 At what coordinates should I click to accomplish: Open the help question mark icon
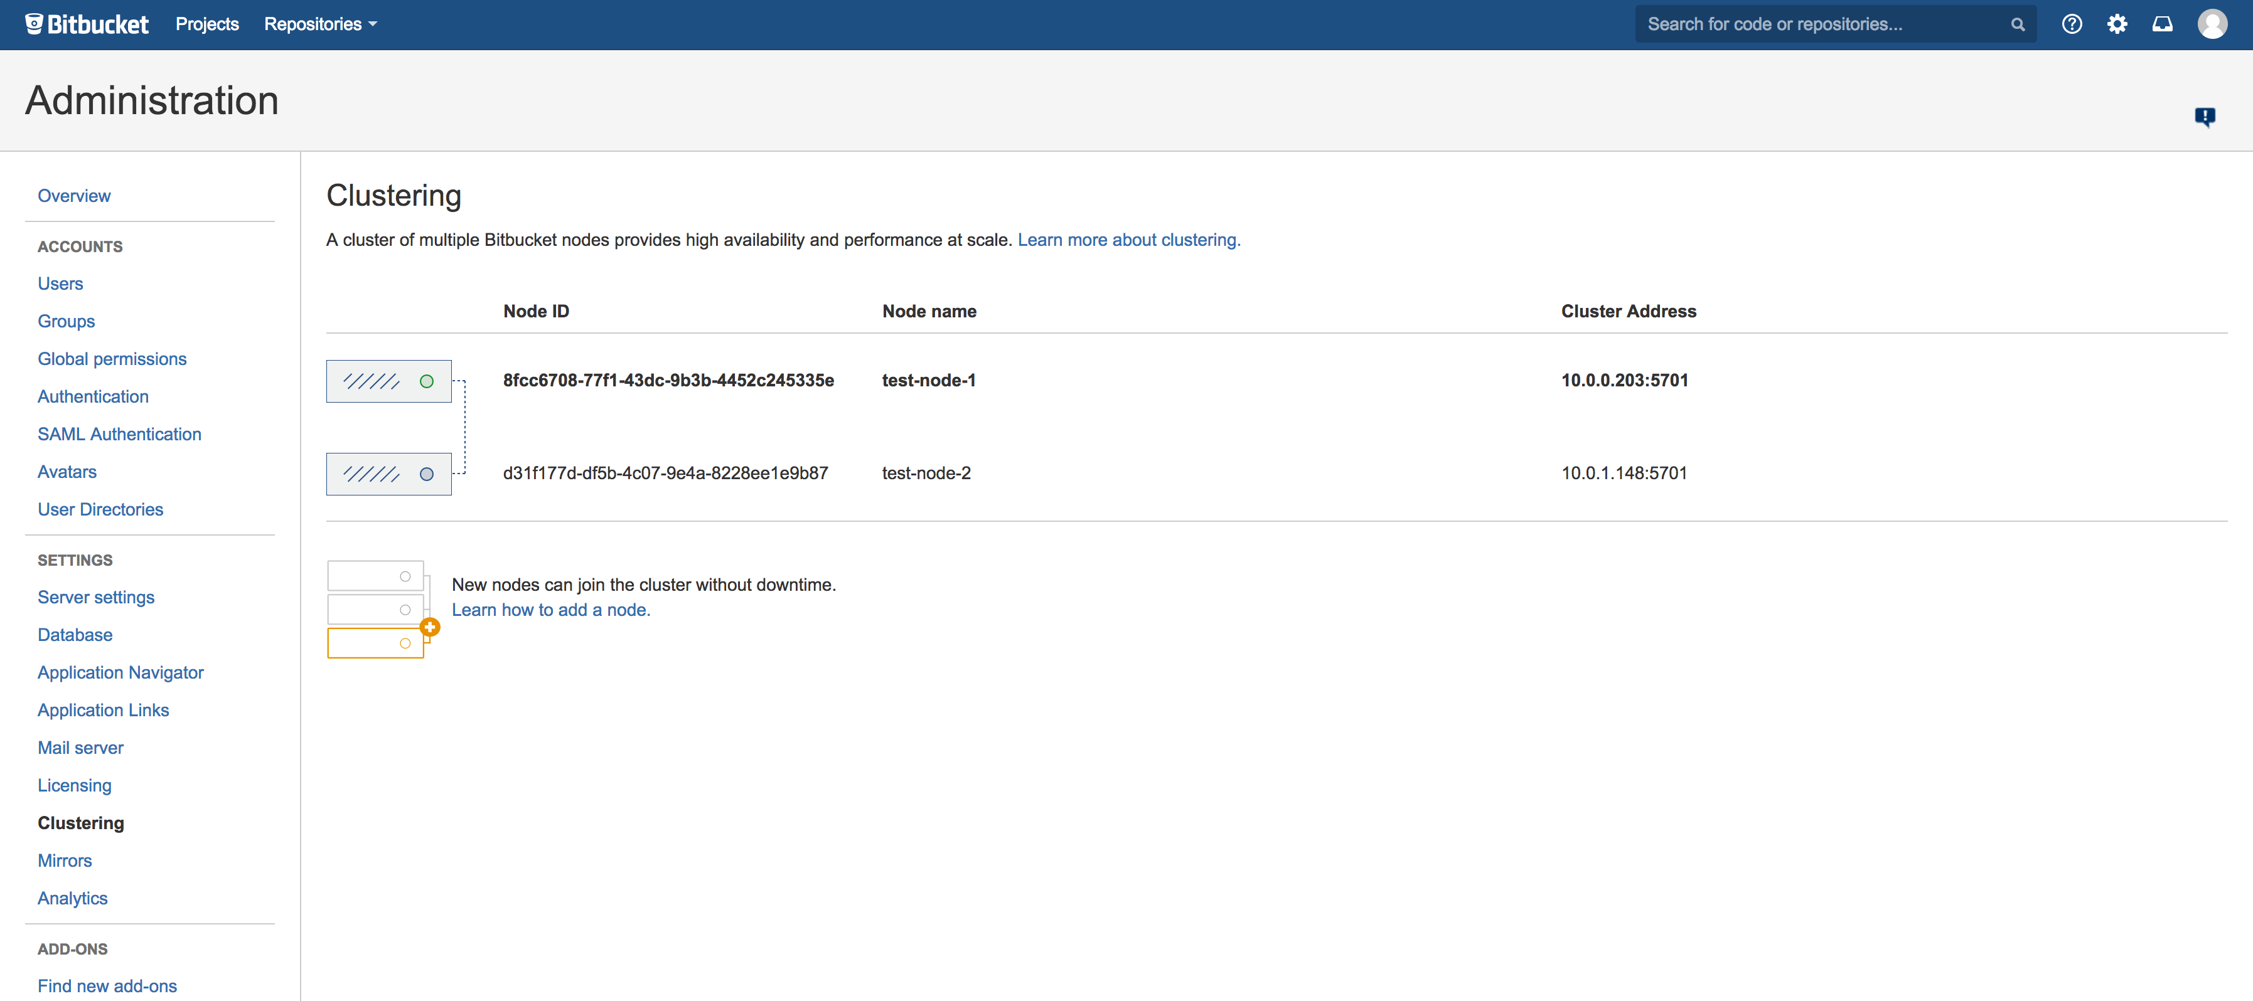pos(2071,24)
